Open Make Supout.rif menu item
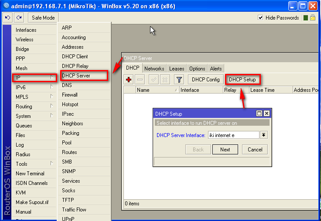 [x=34, y=202]
